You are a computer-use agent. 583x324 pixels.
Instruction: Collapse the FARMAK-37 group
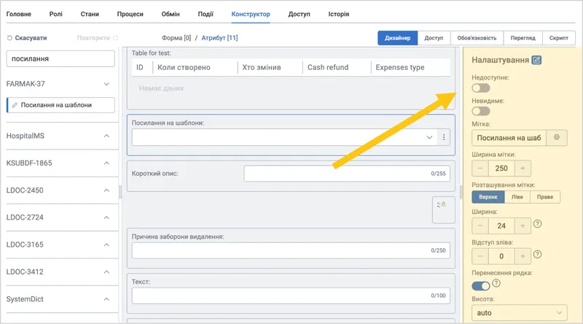coord(106,84)
